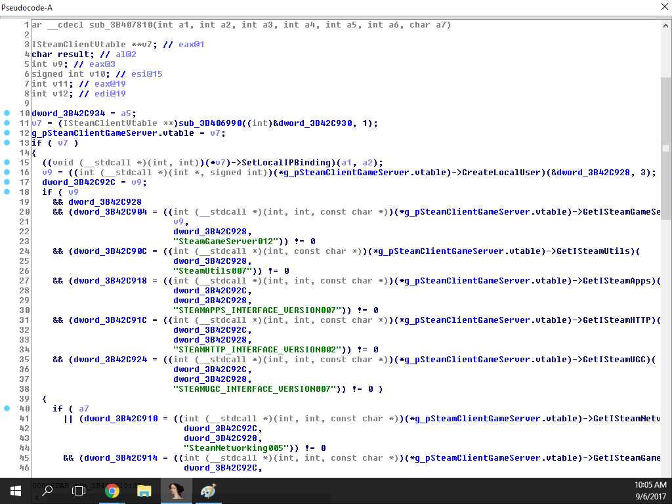This screenshot has width=672, height=504.
Task: Toggle breakpoint dot on line 40
Action: click(x=7, y=408)
